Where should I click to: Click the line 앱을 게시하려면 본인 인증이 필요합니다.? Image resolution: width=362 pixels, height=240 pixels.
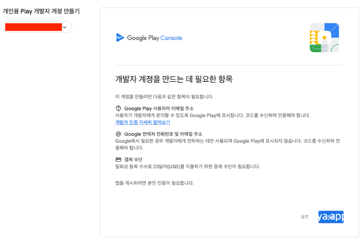point(154,183)
